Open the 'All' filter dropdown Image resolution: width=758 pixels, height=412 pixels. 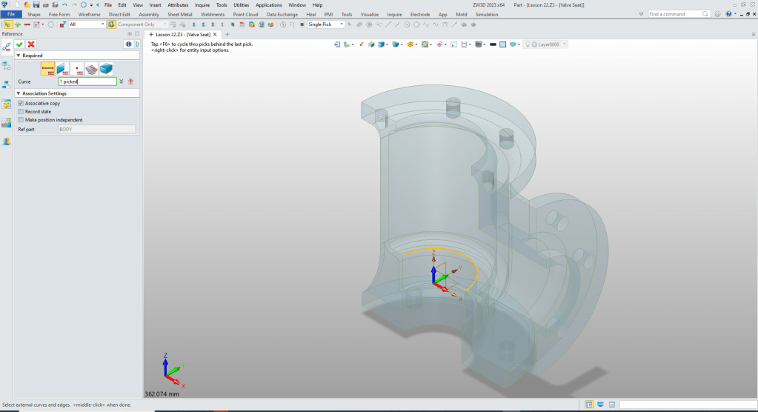pos(87,24)
